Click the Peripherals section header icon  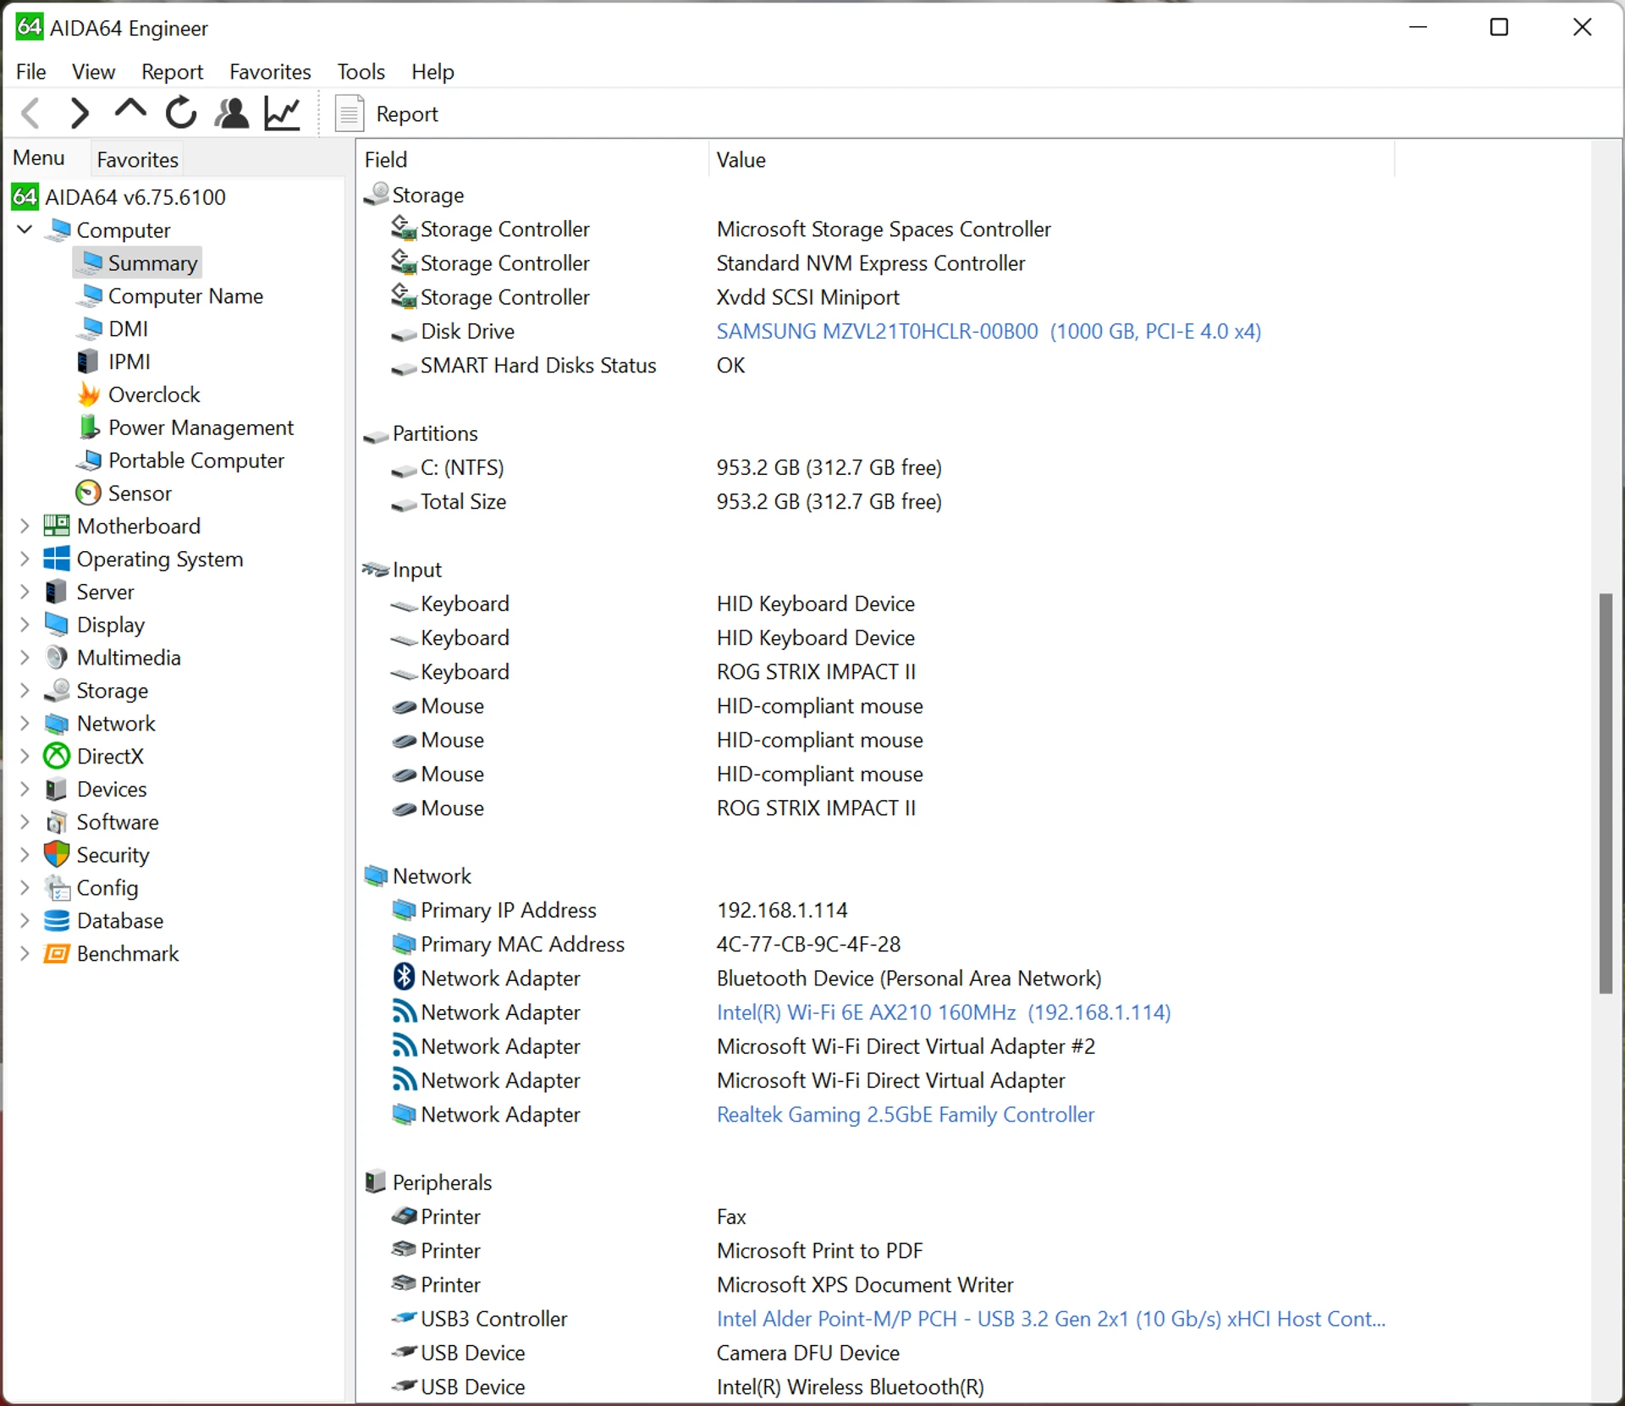point(375,1182)
